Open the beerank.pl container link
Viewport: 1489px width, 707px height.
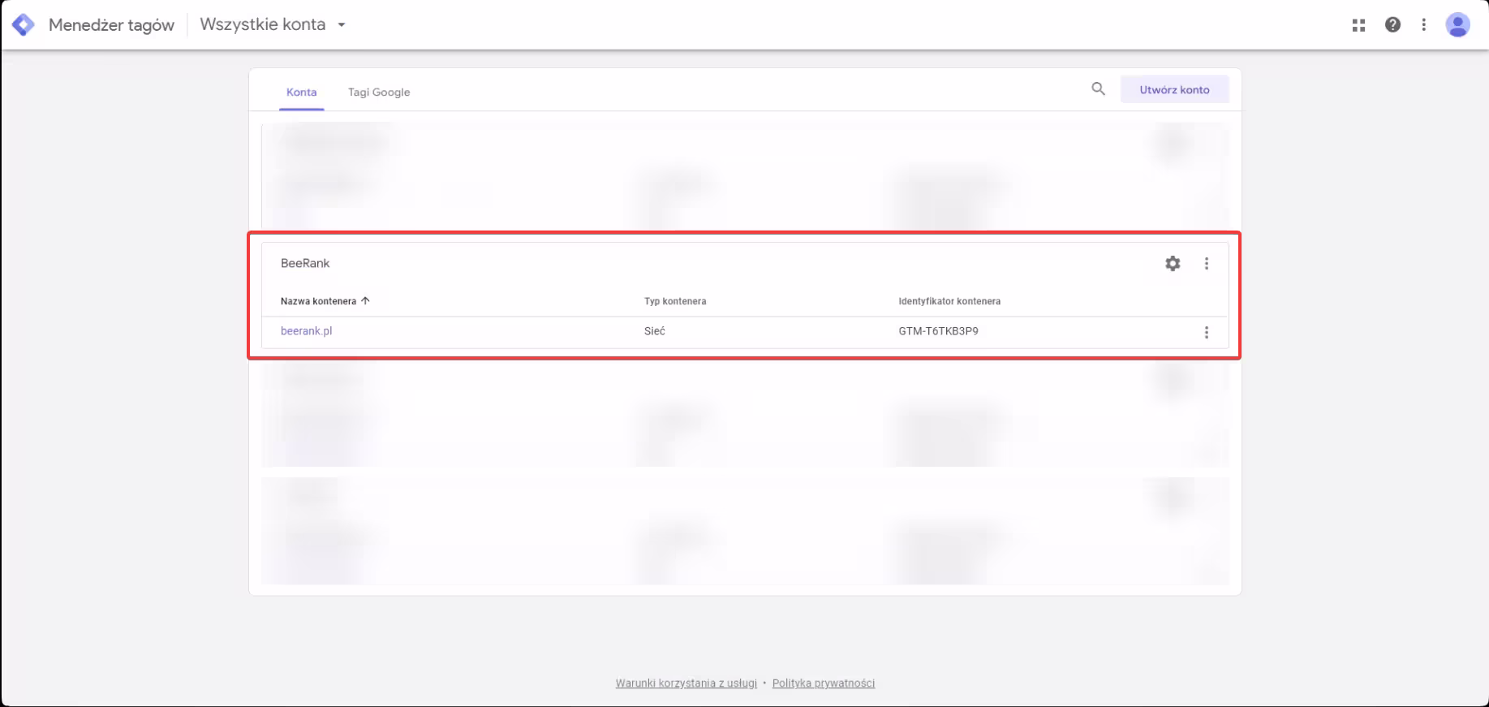[307, 331]
